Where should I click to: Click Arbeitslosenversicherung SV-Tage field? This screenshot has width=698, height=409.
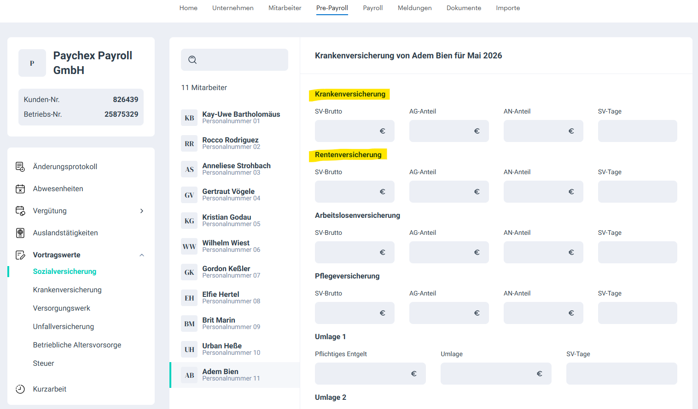(638, 252)
